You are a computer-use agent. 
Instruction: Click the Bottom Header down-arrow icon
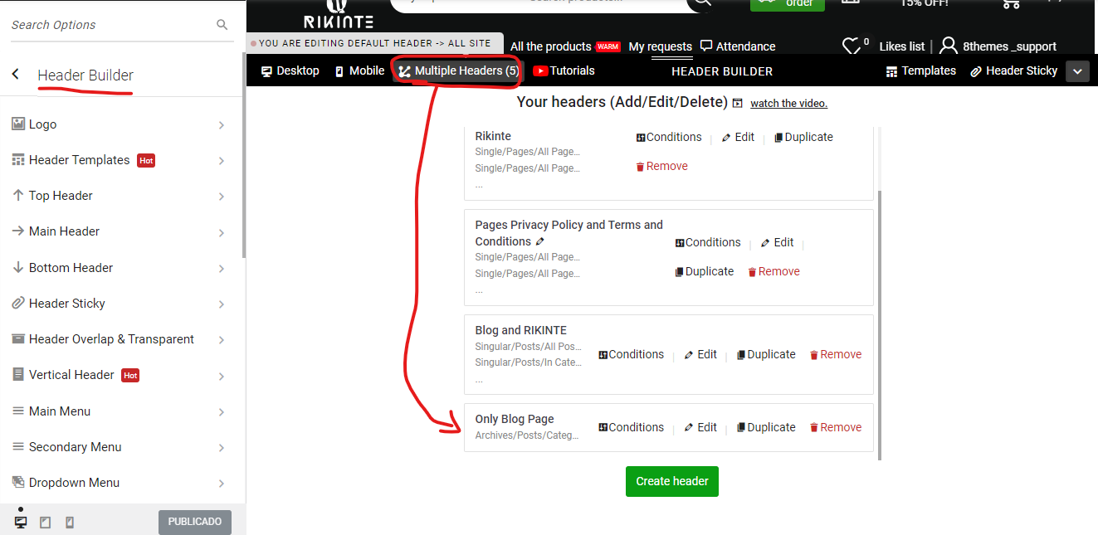tap(17, 267)
